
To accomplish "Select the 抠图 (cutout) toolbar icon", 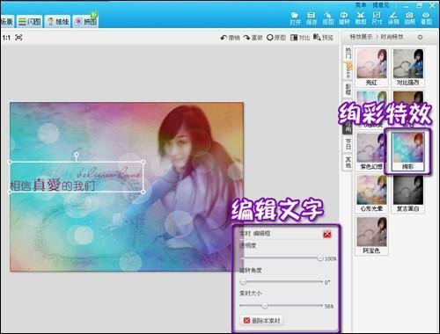I will coord(328,18).
